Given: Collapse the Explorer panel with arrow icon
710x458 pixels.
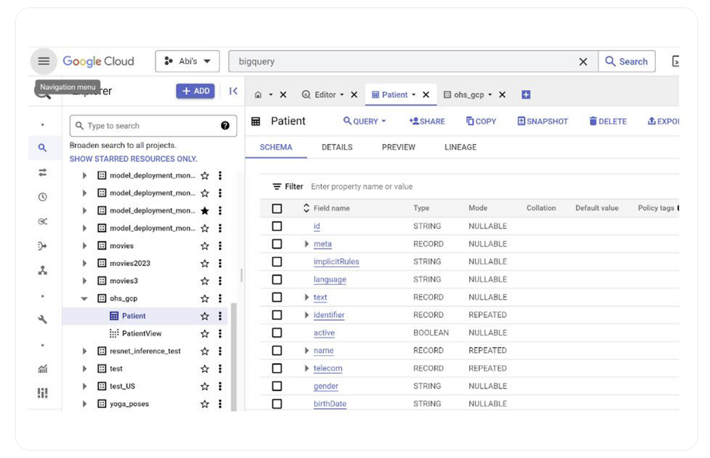Looking at the screenshot, I should pos(233,91).
